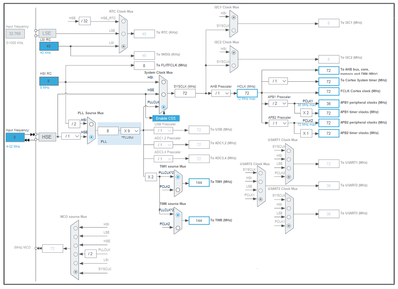Click the To RTC (KHz) value box

(144, 34)
